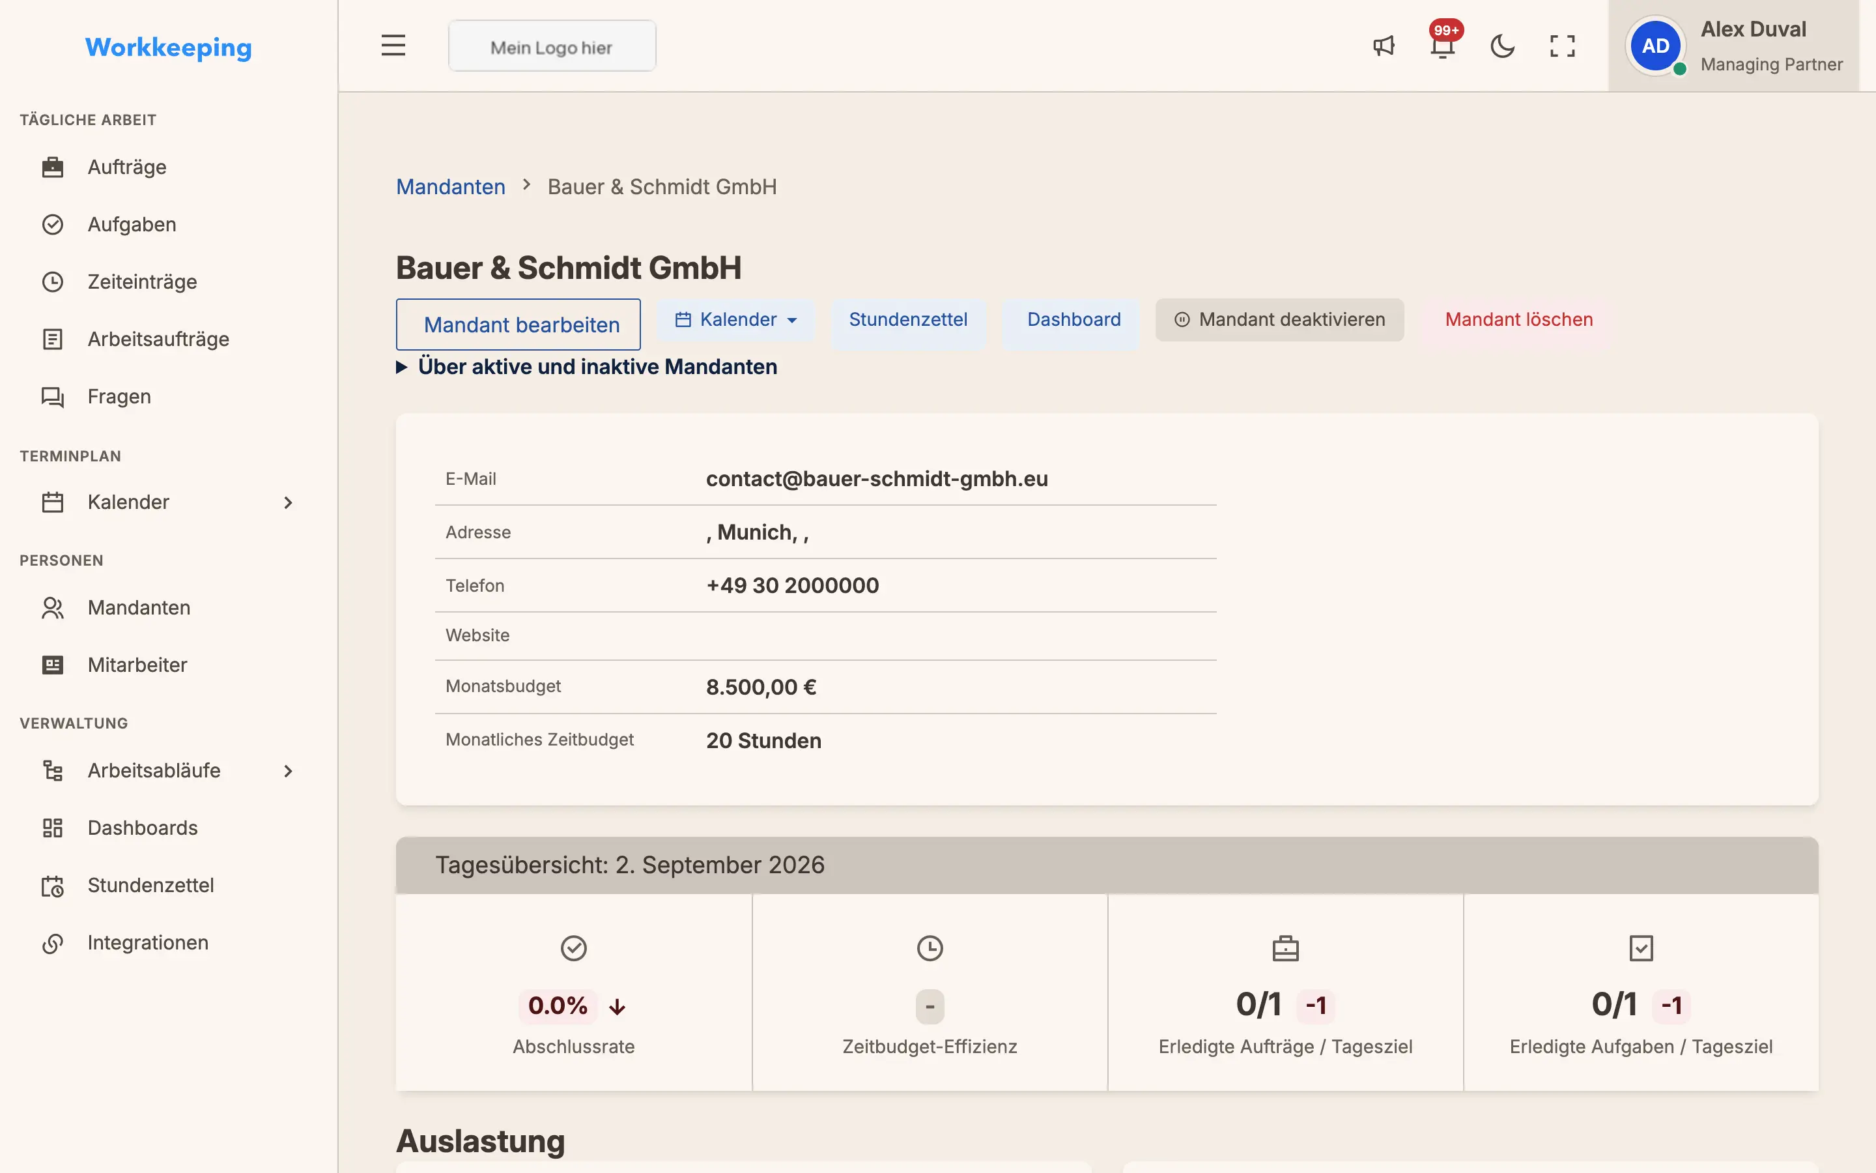Click the megaphone announcements icon
Image resolution: width=1876 pixels, height=1173 pixels.
click(x=1384, y=46)
